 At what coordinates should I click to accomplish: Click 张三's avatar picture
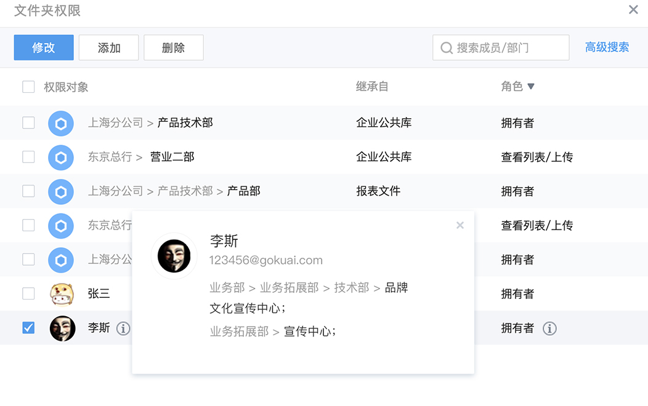62,294
